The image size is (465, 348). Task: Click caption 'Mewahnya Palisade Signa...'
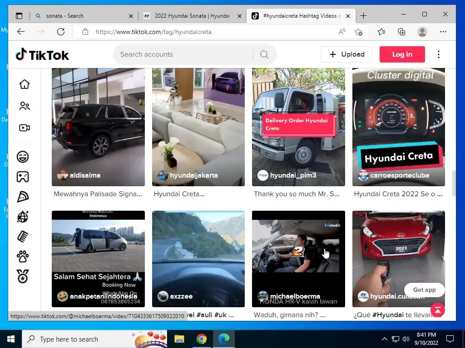(x=98, y=194)
